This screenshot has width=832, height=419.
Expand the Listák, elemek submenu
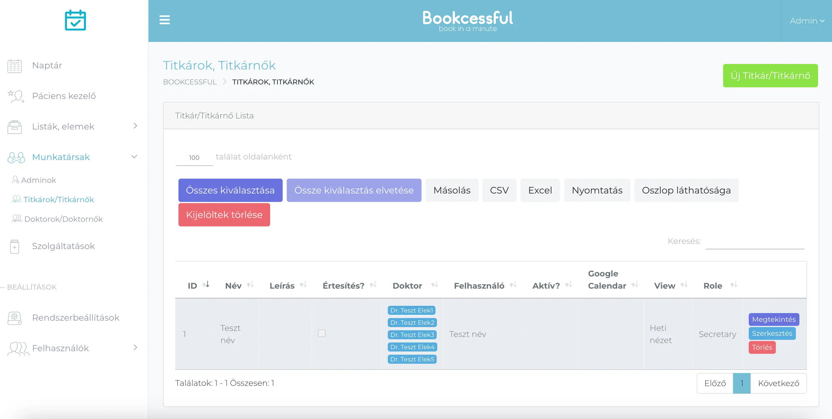click(x=135, y=126)
